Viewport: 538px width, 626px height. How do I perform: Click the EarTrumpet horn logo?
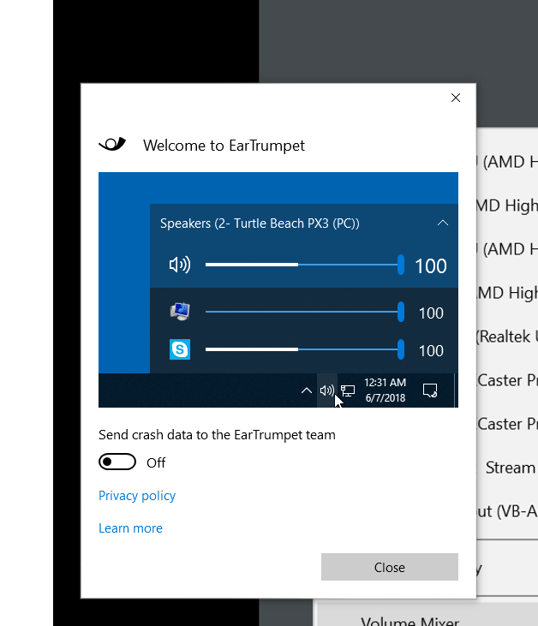point(112,144)
